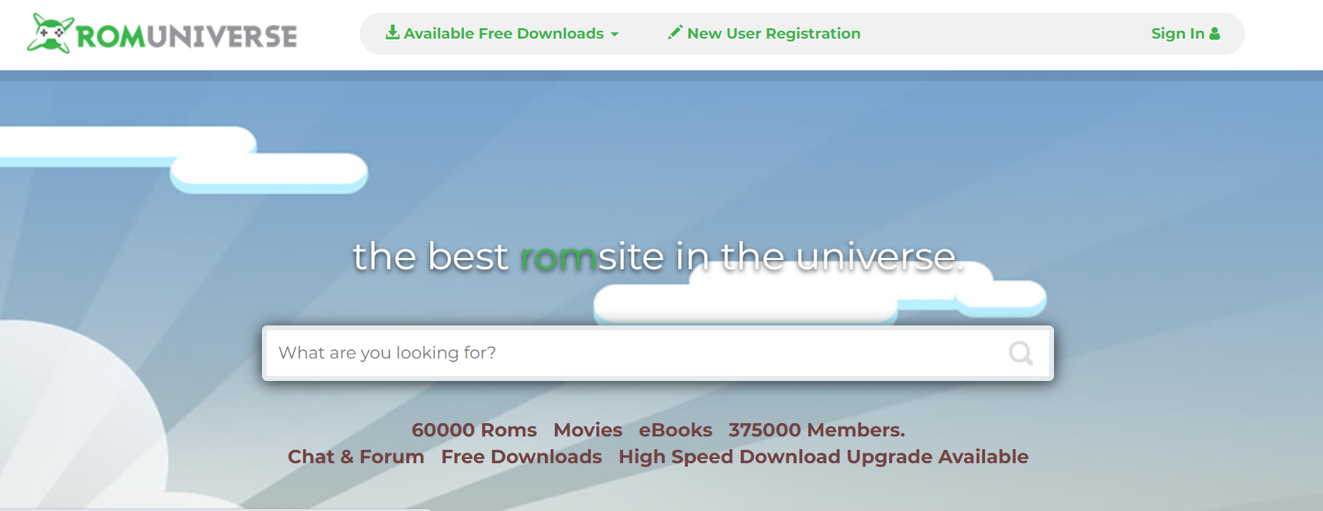Click the gamepad alien logo icon
Viewport: 1323px width, 511px height.
[x=49, y=34]
